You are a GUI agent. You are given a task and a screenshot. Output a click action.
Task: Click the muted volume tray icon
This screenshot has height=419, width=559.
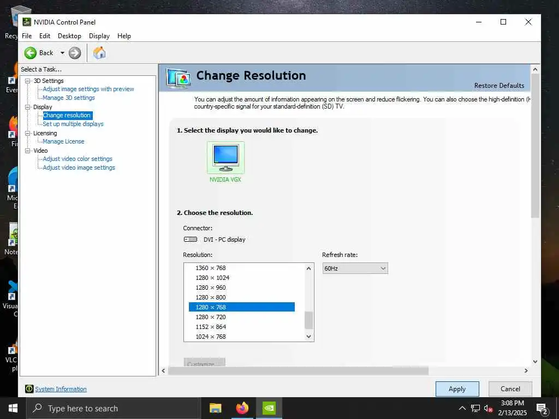488,408
